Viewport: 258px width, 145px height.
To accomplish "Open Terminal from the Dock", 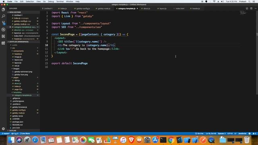I will pos(163,140).
